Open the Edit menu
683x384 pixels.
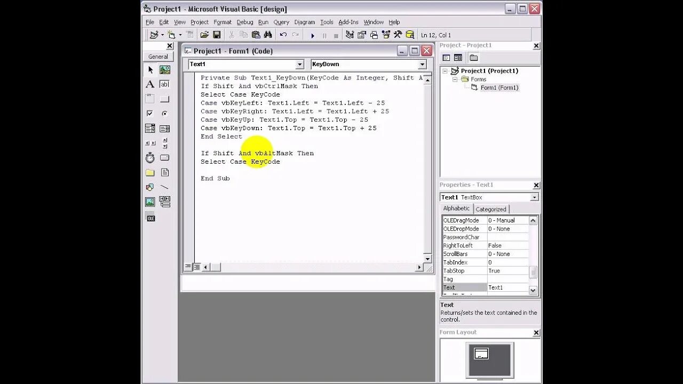pyautogui.click(x=164, y=22)
